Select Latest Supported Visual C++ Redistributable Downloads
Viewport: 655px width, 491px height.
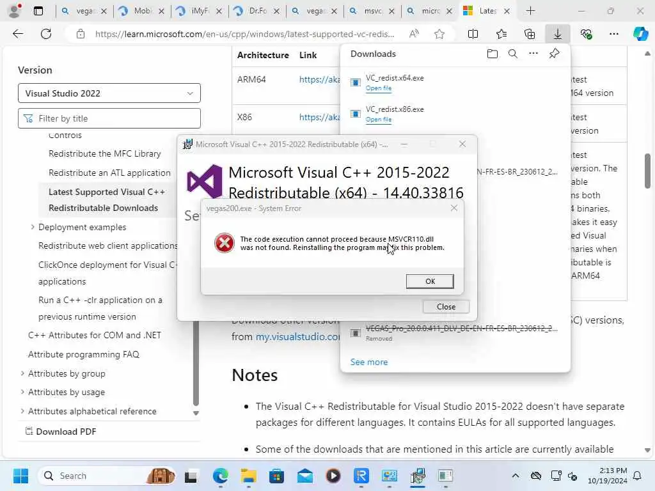pos(107,200)
